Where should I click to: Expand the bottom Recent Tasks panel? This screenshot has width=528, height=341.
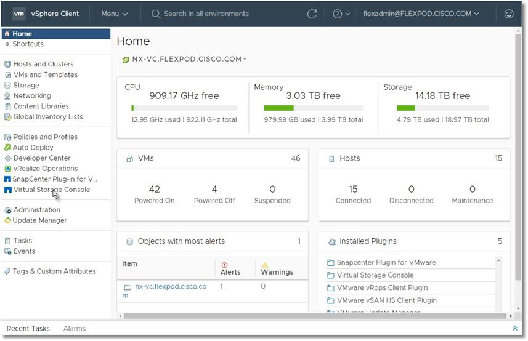515,328
